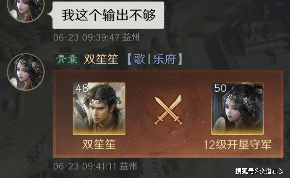
Task: Select 益州 next to the 09:41:11 timestamp
Action: (128, 166)
